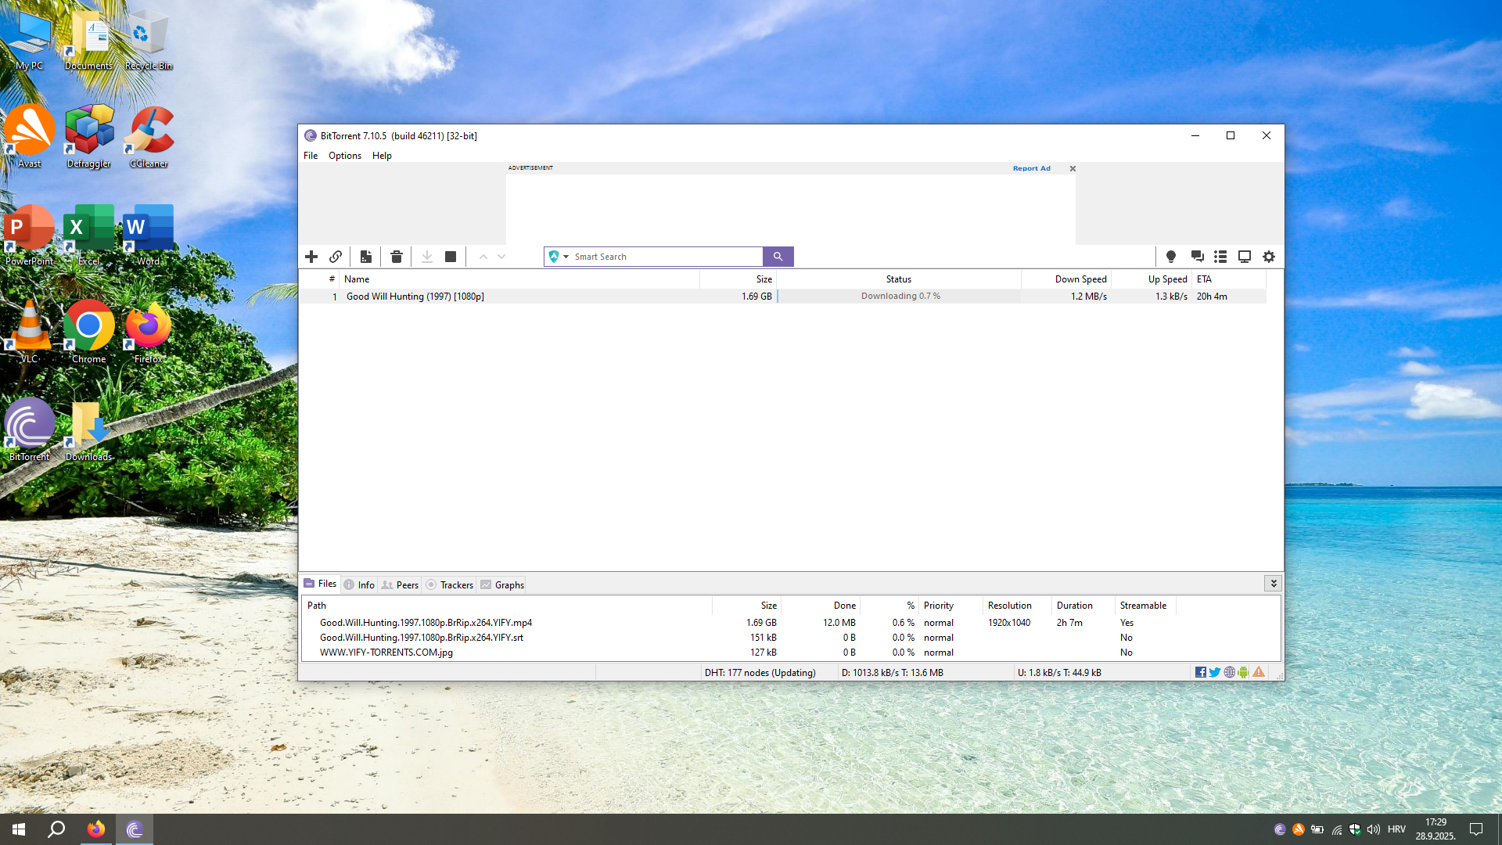Screen dimensions: 1502x845
Task: Click Add Torrent from URL link icon
Action: click(x=336, y=257)
